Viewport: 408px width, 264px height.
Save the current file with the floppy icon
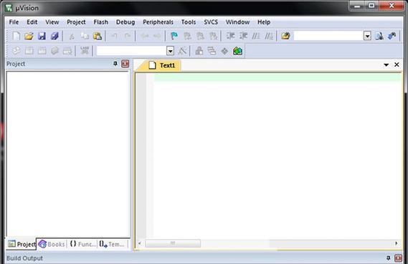pos(42,36)
